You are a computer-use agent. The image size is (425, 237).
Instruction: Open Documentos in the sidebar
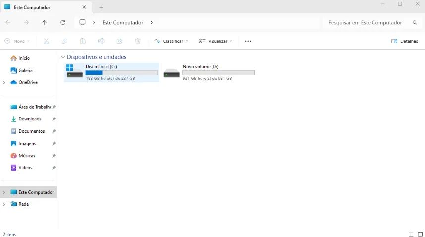(x=31, y=131)
